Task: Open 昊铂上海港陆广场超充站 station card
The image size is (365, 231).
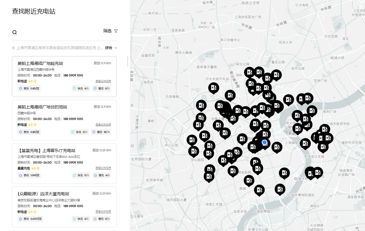Action: 64,76
